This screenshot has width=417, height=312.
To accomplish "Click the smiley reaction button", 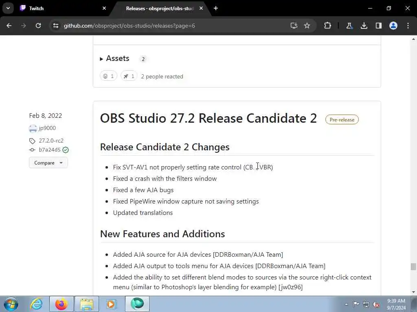I will tap(108, 76).
